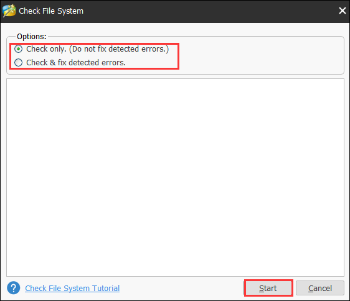Begin the file system check with Start
Viewport: 350px width, 301px height.
[x=268, y=288]
